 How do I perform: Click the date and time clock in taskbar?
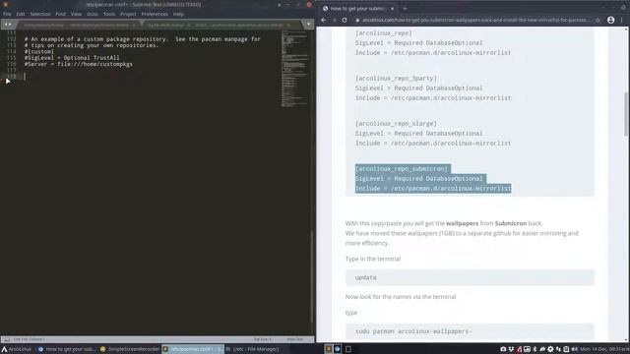click(x=604, y=349)
